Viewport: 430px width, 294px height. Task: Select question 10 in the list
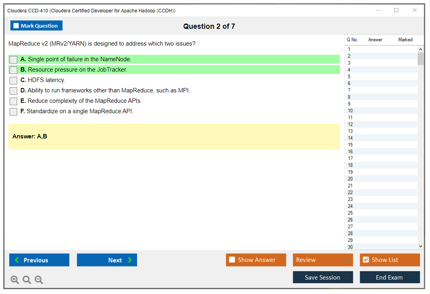pos(350,111)
